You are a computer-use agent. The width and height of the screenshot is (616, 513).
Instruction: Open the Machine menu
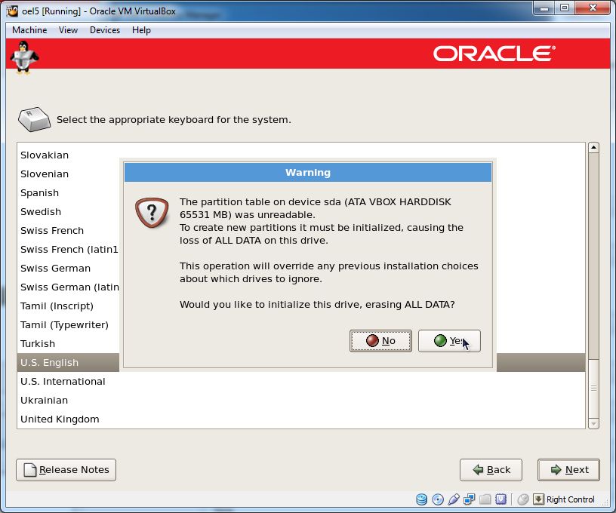[29, 30]
